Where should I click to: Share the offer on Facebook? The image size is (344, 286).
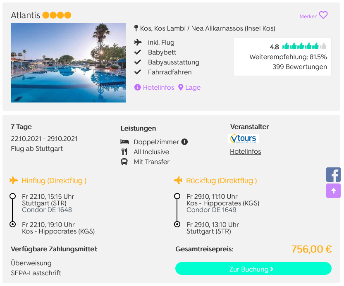tap(333, 174)
